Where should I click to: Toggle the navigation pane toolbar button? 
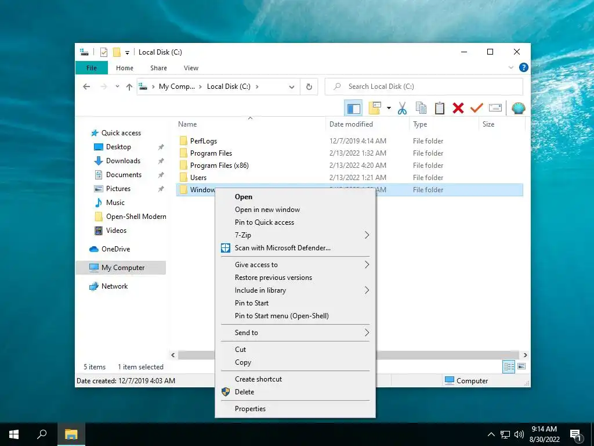[353, 109]
